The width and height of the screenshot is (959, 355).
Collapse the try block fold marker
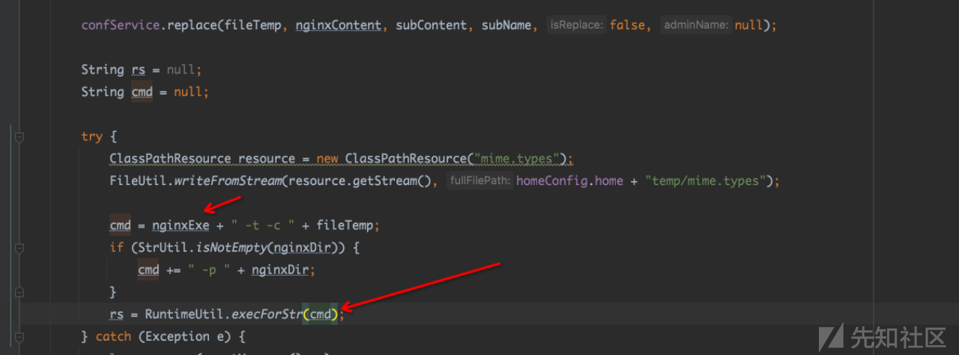click(19, 136)
